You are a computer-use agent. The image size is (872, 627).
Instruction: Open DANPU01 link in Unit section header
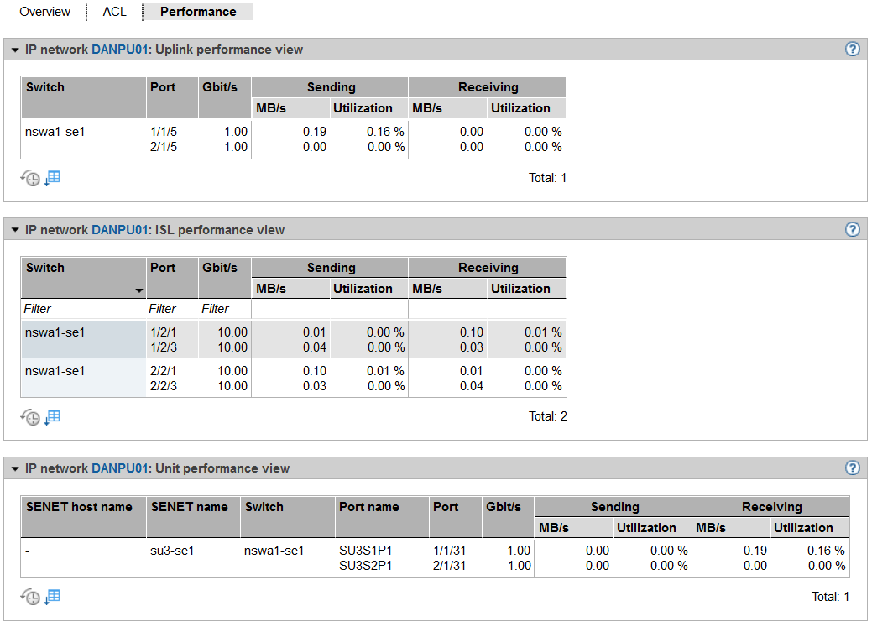click(x=118, y=468)
